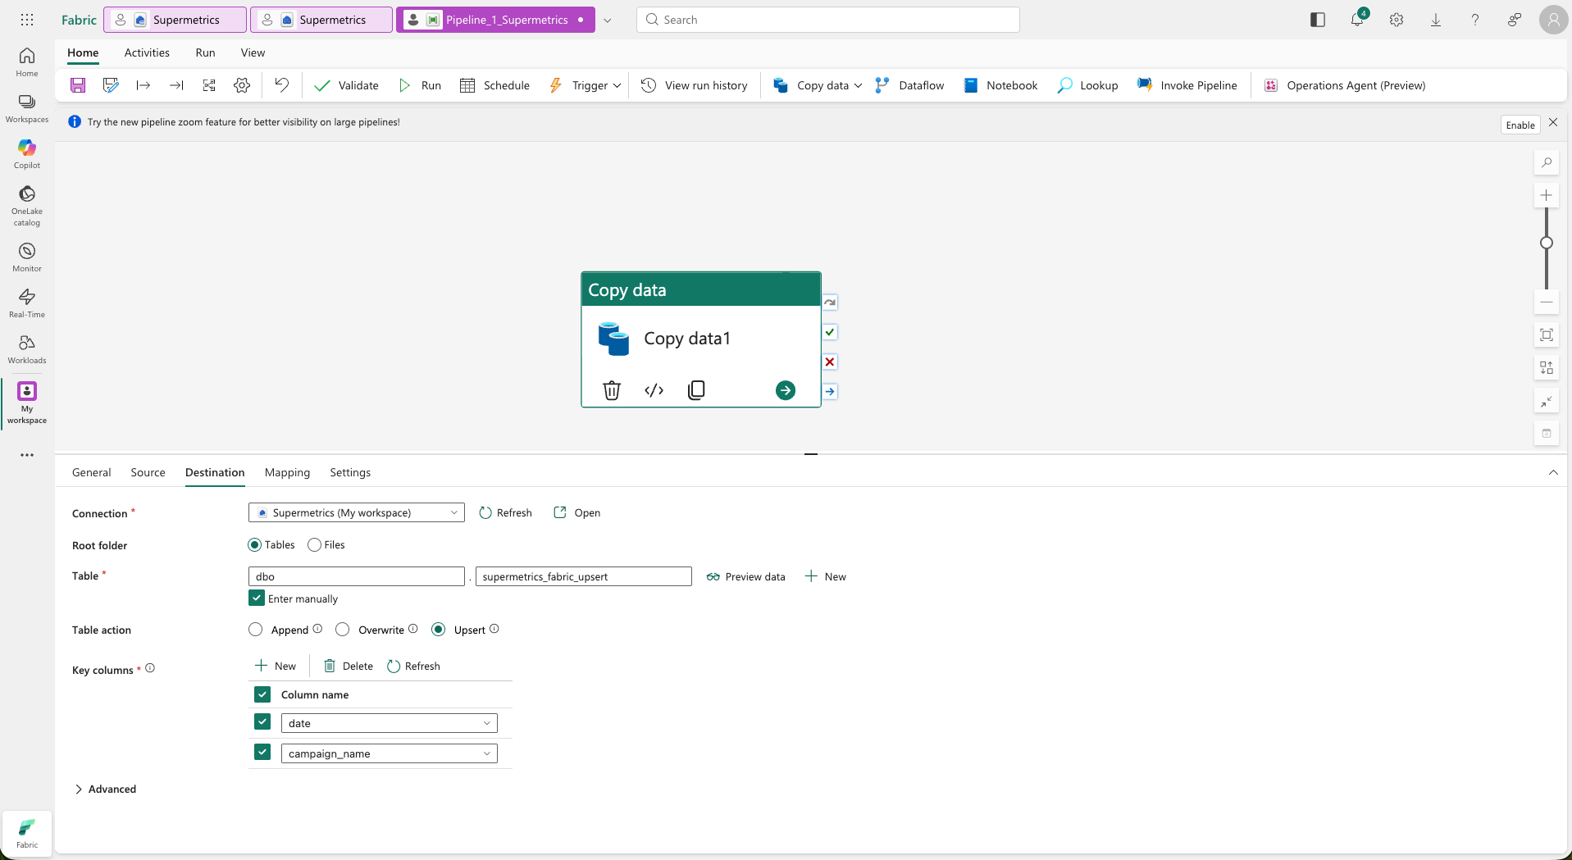
Task: Switch to the Activities ribbon tab
Action: pyautogui.click(x=147, y=52)
